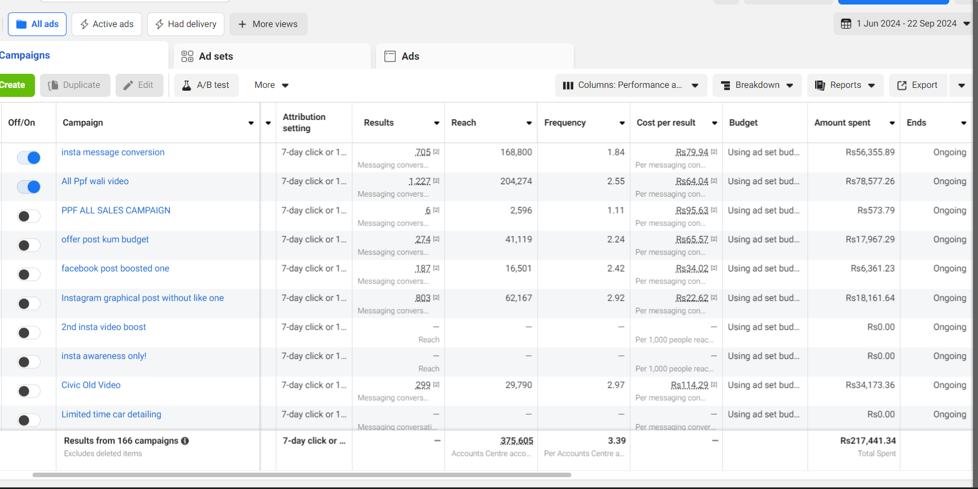
Task: Click the calendar icon in date range
Action: pyautogui.click(x=846, y=24)
